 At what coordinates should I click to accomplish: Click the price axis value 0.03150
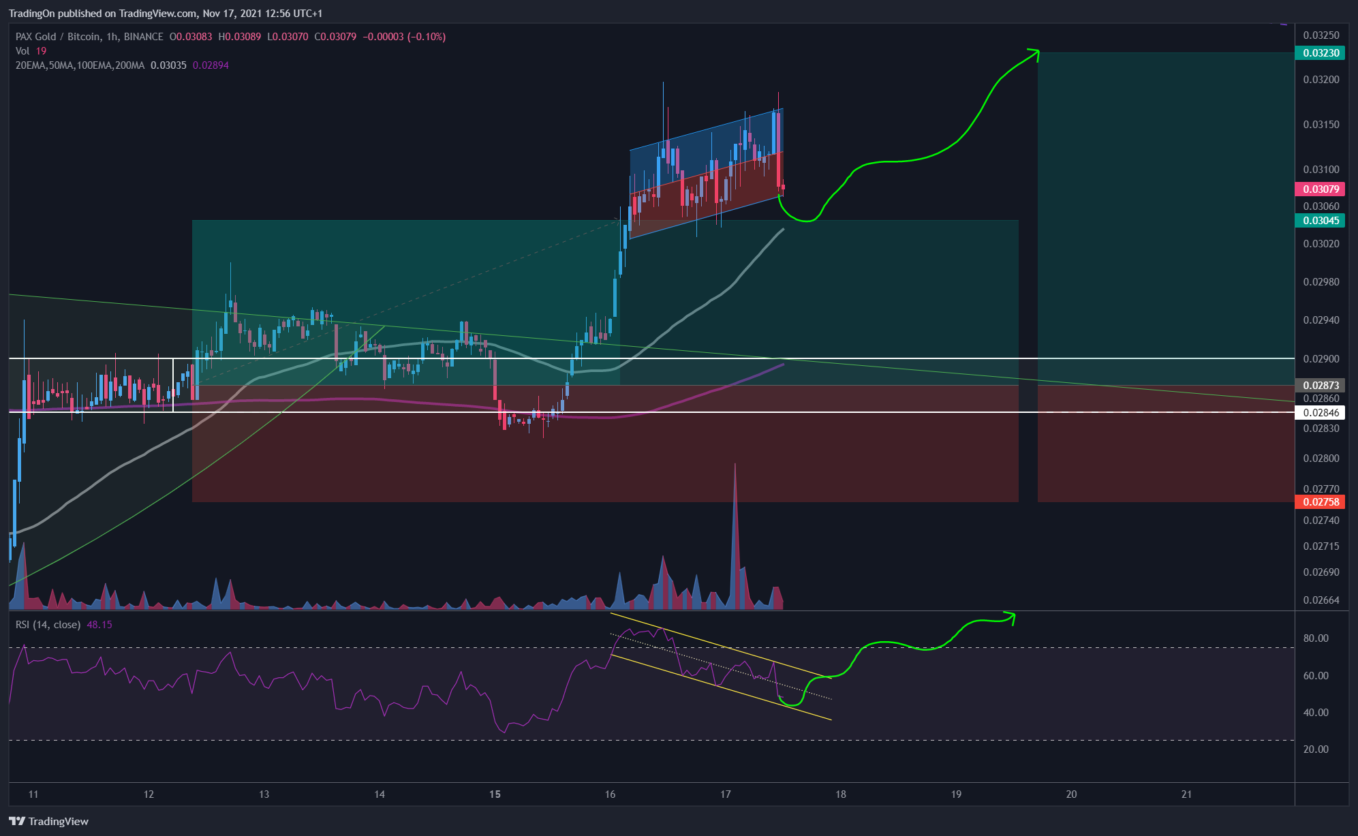click(x=1321, y=125)
